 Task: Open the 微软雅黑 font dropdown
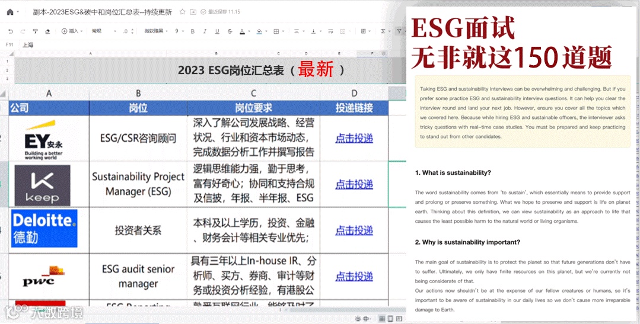click(x=156, y=31)
